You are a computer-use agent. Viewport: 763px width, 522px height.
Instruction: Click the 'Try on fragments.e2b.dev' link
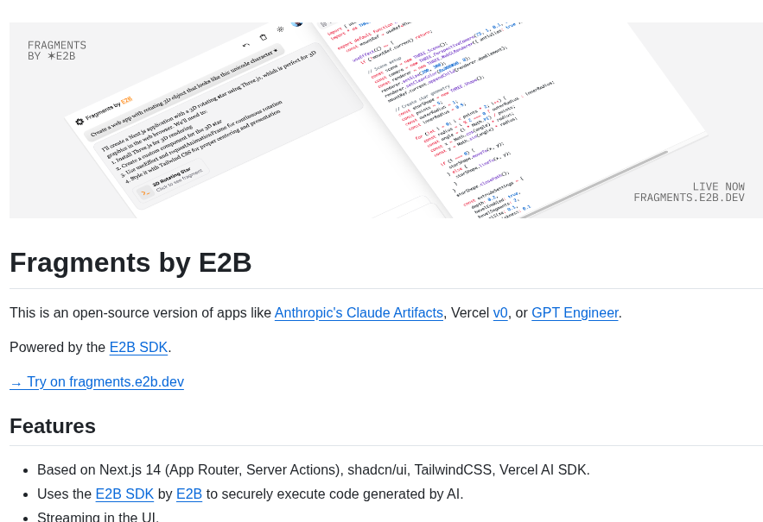coord(97,382)
